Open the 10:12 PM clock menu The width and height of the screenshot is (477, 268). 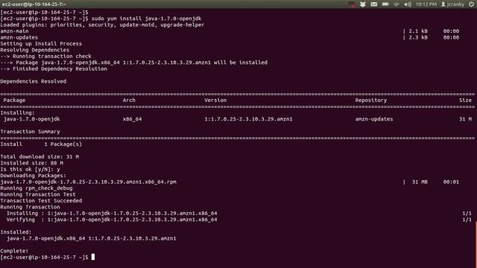coord(426,4)
